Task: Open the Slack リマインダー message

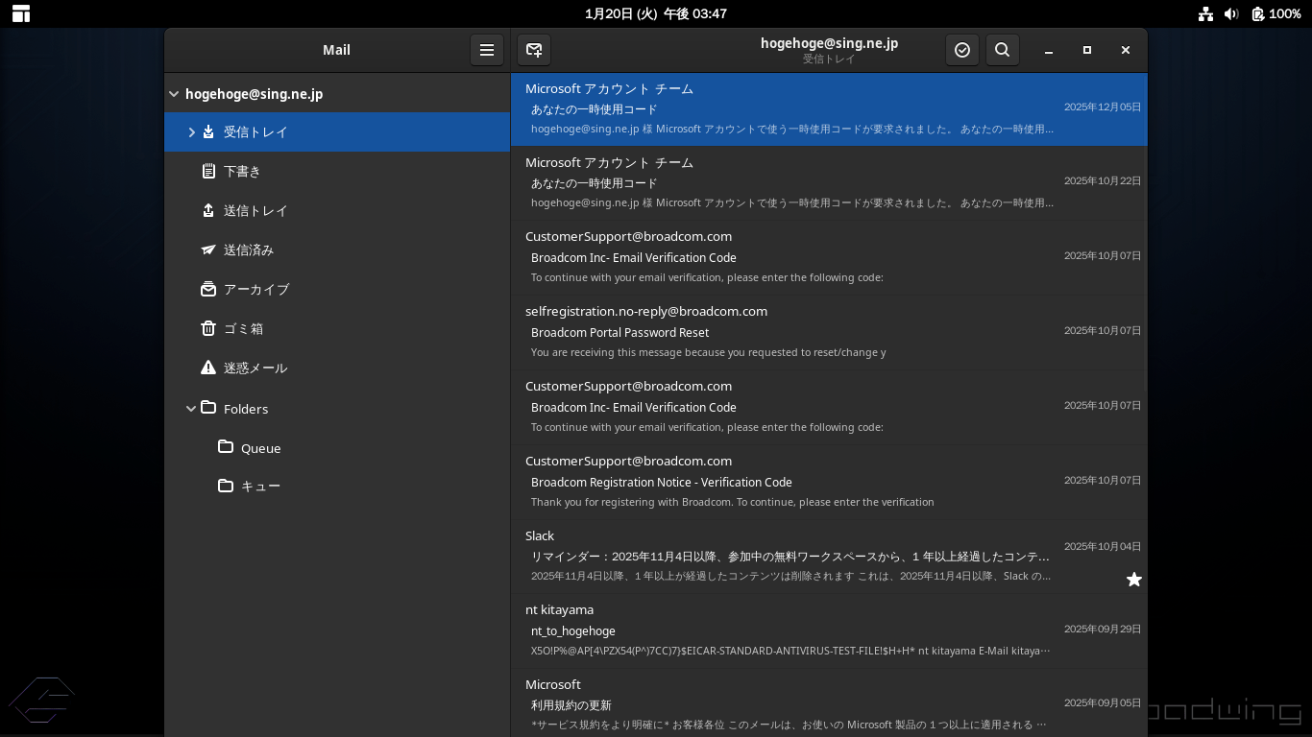Action: (x=829, y=557)
